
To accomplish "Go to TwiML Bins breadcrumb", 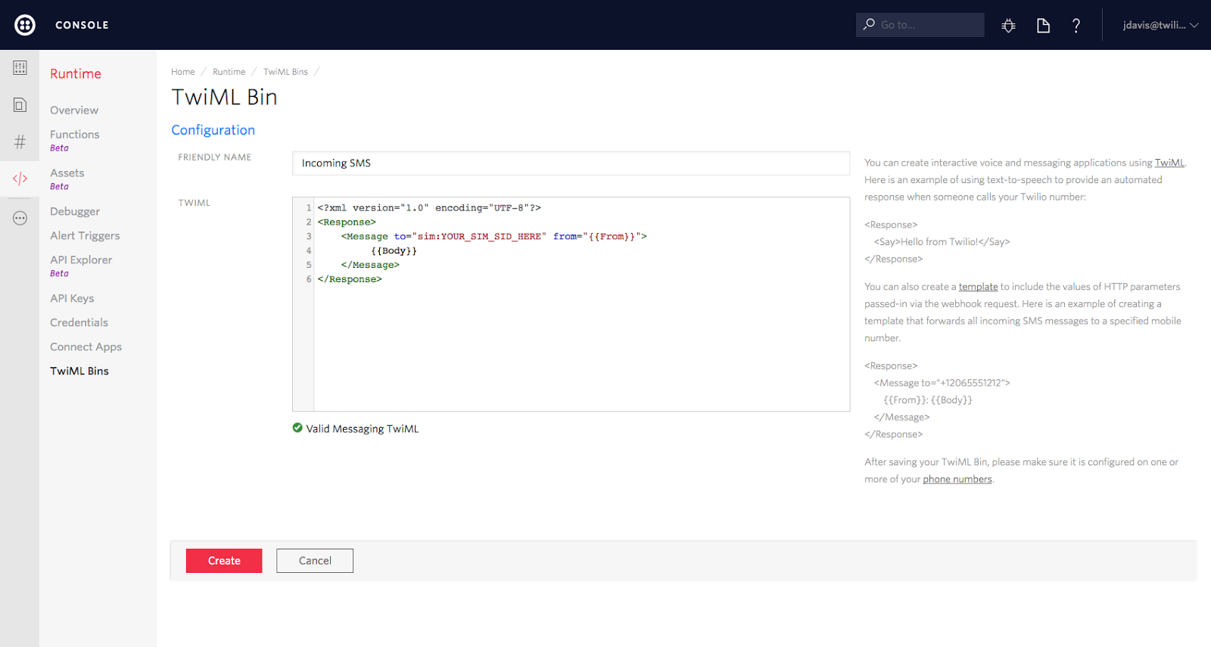I will point(285,72).
